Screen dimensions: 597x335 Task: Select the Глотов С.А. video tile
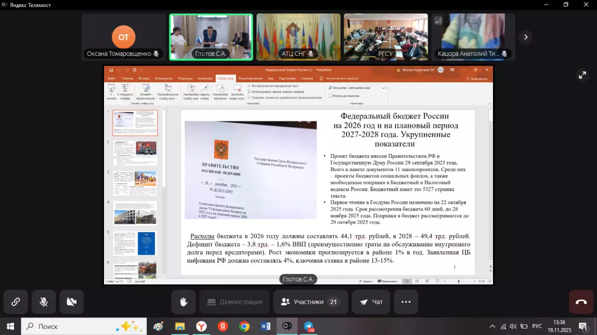[x=211, y=37]
